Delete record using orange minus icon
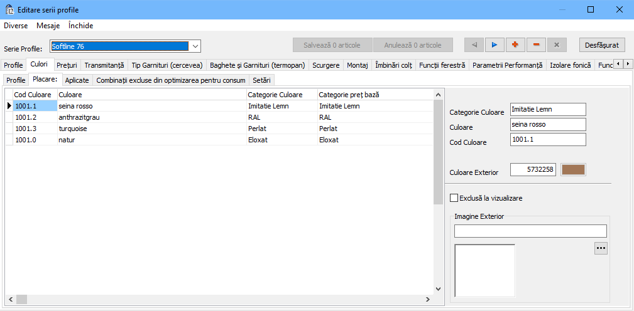Image resolution: width=634 pixels, height=311 pixels. click(536, 45)
